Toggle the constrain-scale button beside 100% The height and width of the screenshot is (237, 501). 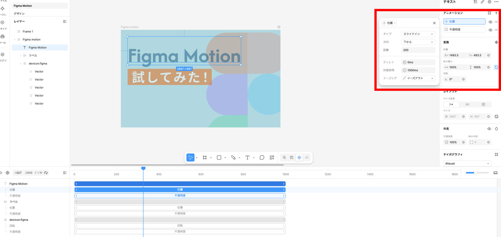[x=496, y=67]
